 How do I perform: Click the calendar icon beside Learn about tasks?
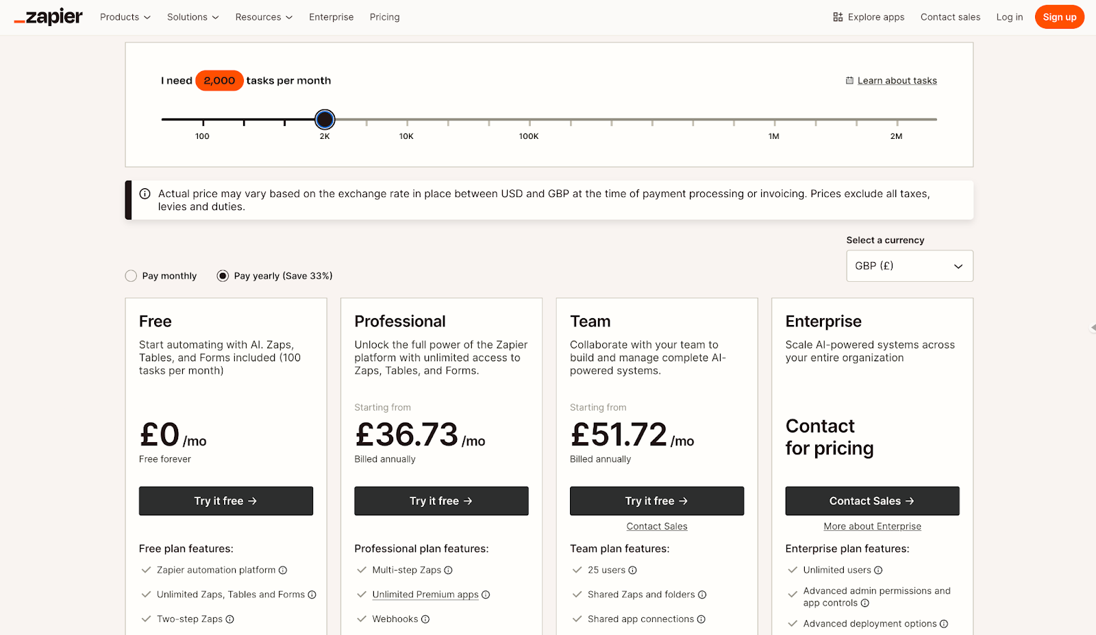849,81
